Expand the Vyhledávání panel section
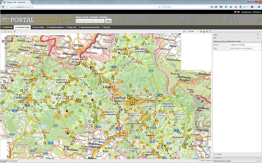The width and height of the screenshot is (262, 163). (260, 158)
